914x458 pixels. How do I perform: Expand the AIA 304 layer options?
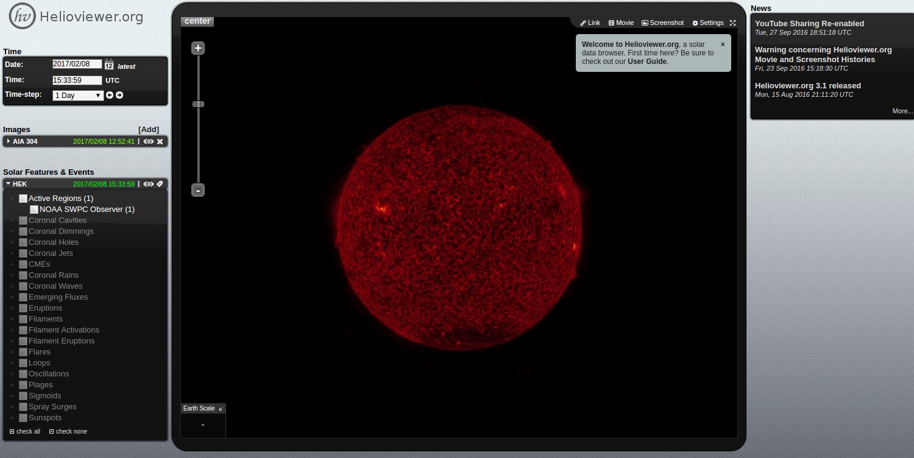click(x=9, y=141)
